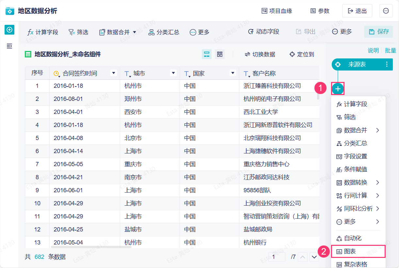Open the 批量 link
Viewport: 399px width, 268px height.
(x=391, y=50)
